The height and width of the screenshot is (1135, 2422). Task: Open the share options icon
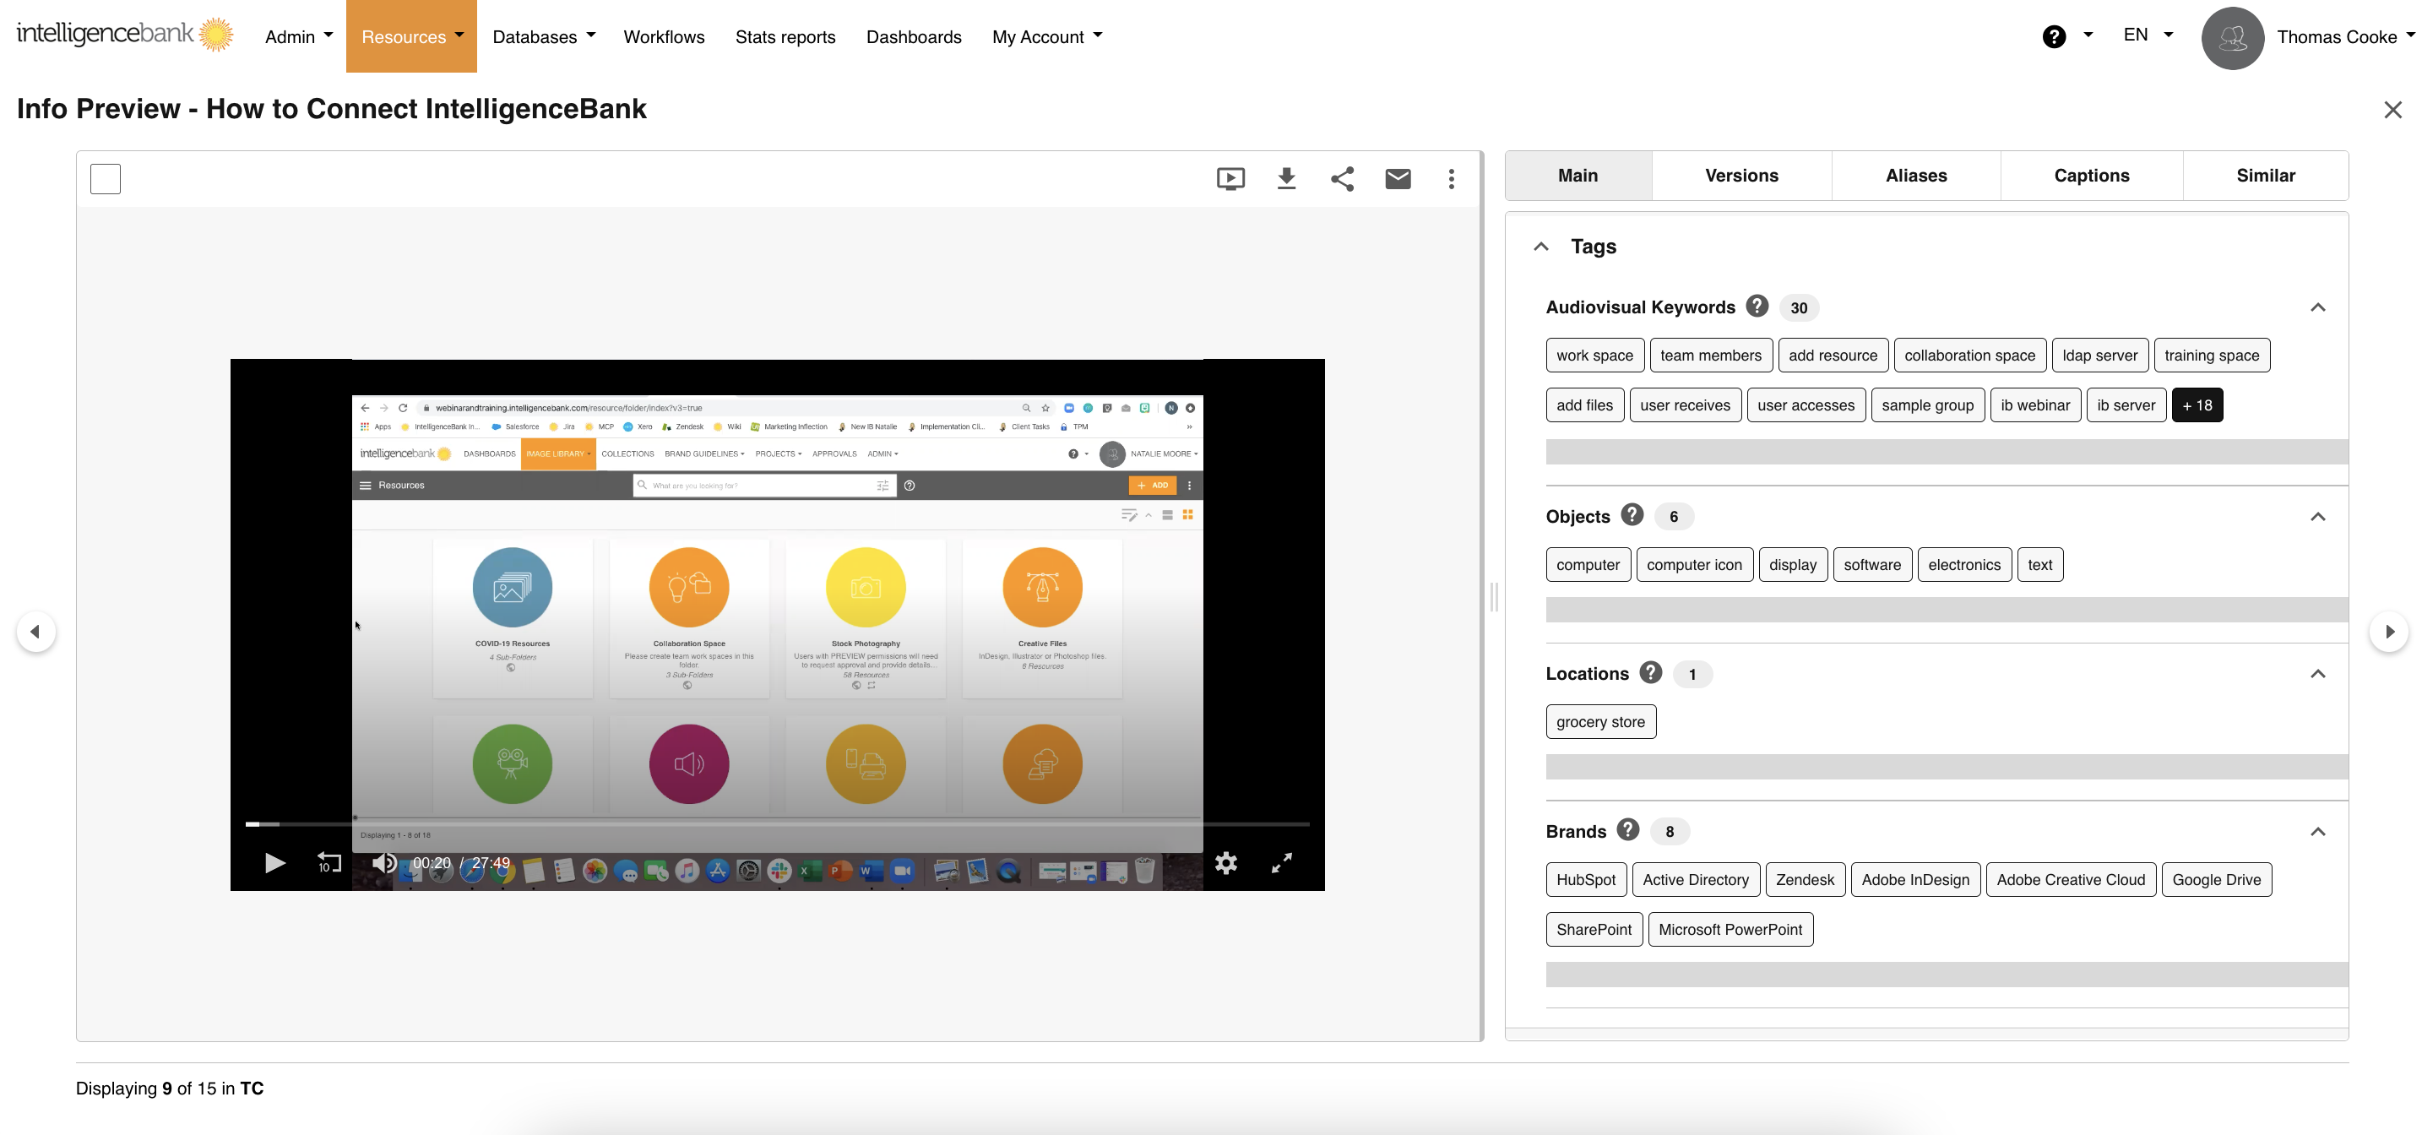coord(1342,179)
